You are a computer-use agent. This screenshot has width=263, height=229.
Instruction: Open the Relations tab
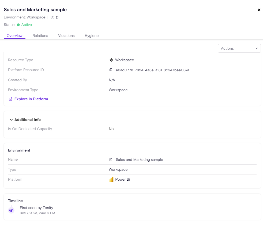click(x=40, y=36)
